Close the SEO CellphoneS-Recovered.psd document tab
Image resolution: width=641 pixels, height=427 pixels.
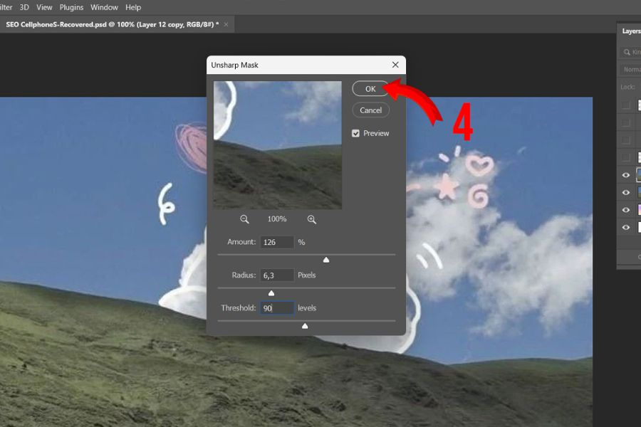(x=226, y=24)
